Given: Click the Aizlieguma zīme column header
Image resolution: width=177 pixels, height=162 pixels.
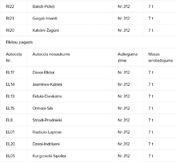Looking at the screenshot, I should pos(127,57).
